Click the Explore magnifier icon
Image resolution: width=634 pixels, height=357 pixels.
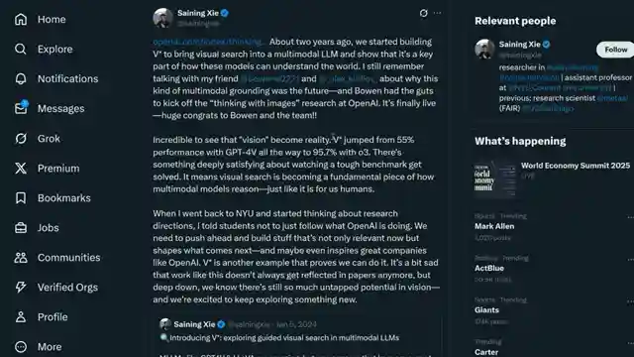click(x=21, y=49)
